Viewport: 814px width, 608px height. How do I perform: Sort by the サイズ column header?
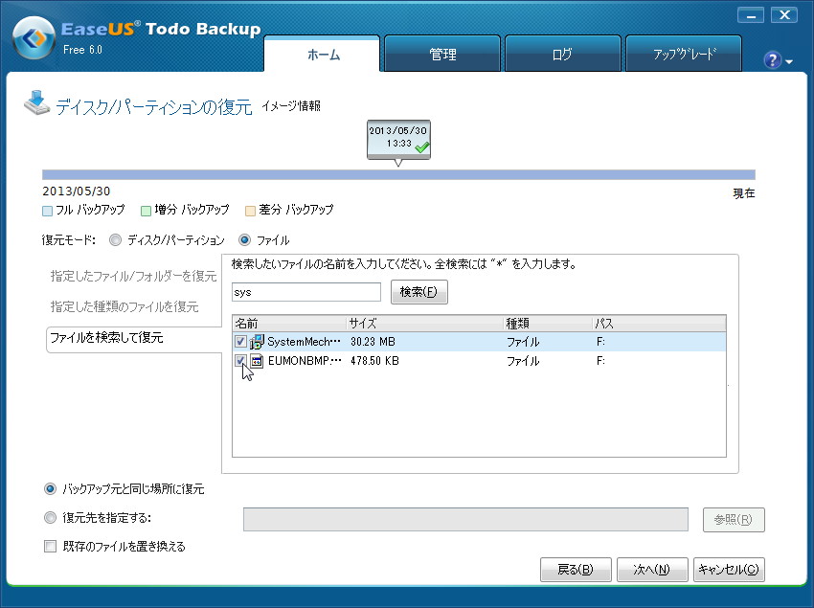coord(424,323)
